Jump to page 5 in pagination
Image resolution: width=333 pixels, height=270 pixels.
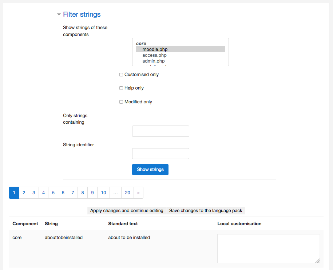click(x=53, y=193)
